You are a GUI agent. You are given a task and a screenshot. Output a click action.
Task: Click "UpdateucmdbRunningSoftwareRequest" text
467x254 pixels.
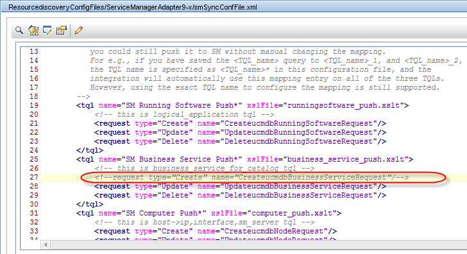(298, 132)
